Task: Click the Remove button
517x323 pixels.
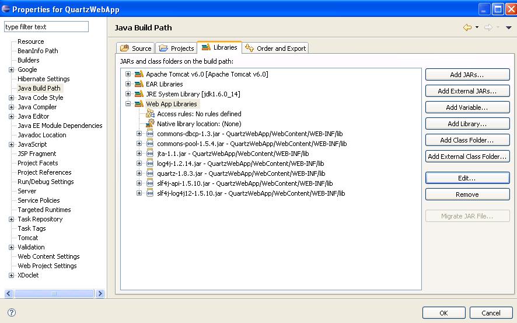Action: 467,195
